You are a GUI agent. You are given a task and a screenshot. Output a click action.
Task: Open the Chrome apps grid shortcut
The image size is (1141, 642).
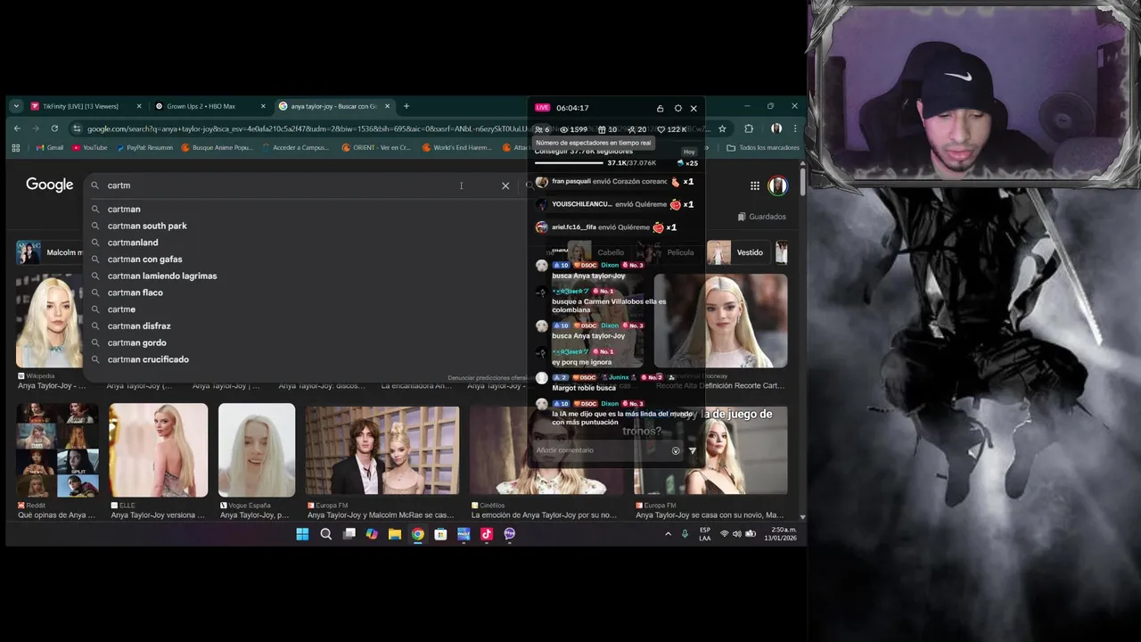coord(16,148)
